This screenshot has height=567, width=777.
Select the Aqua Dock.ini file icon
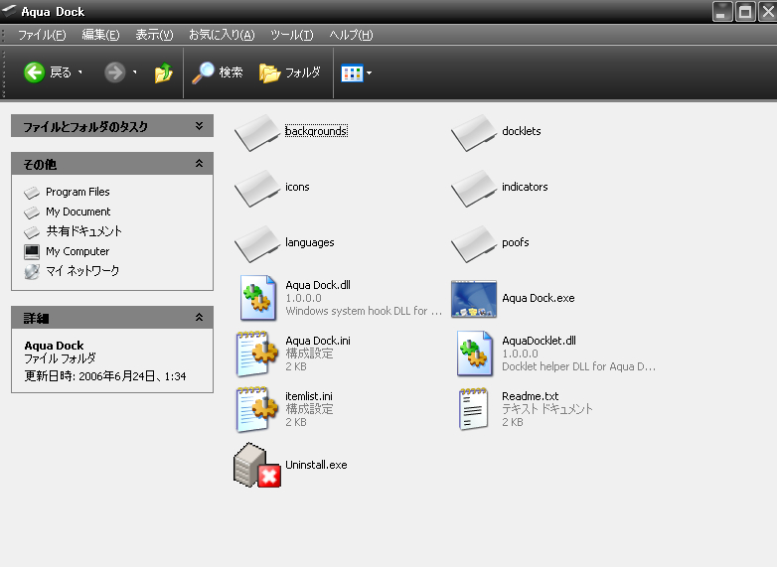point(257,354)
